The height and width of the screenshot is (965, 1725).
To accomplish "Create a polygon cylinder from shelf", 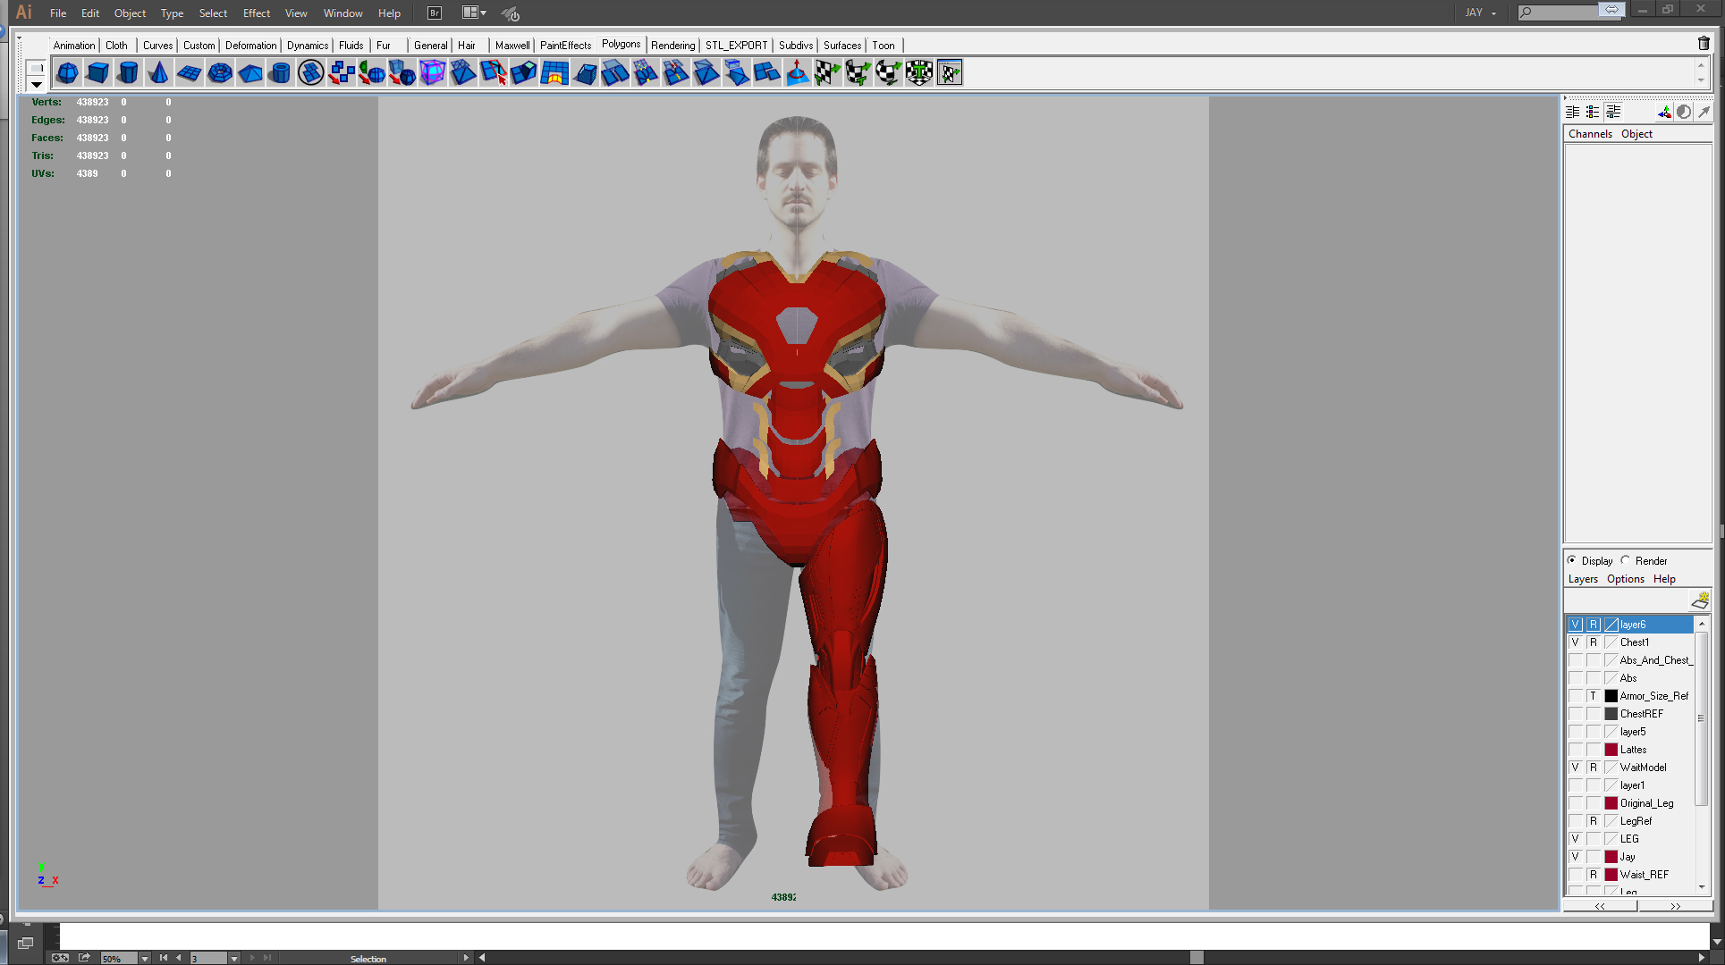I will [x=128, y=72].
